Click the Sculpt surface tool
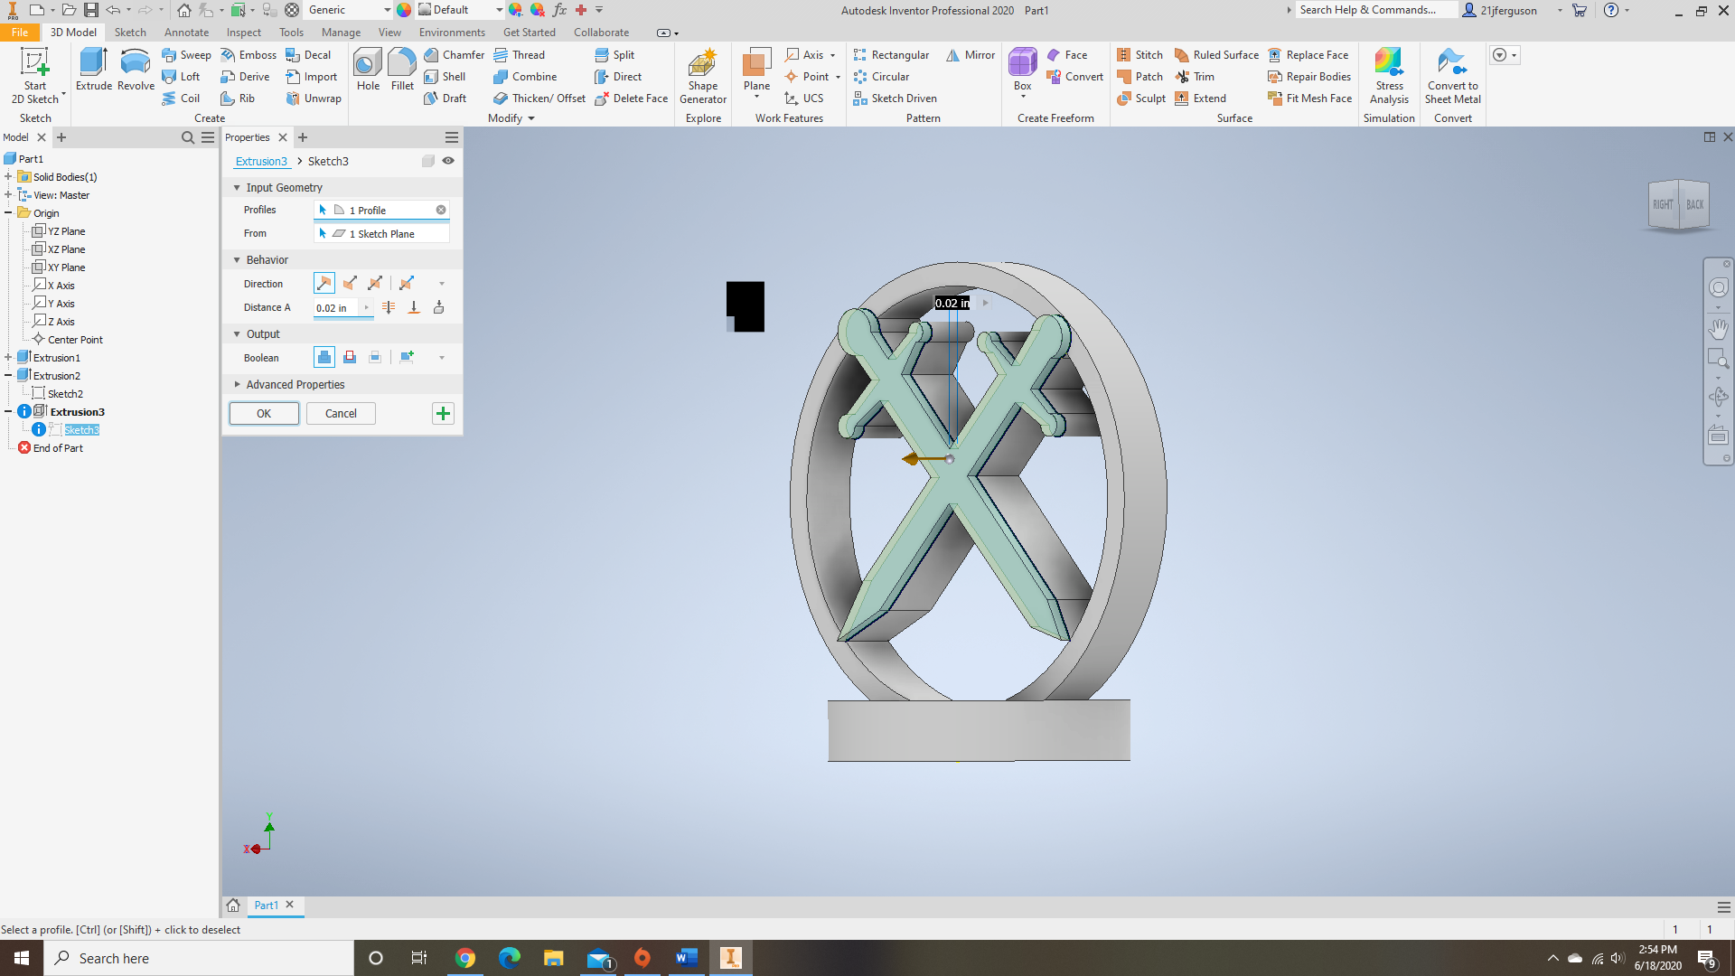Image resolution: width=1735 pixels, height=976 pixels. tap(1141, 99)
